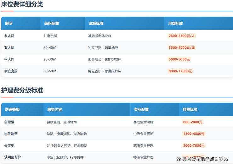
Task: Select the 家庭套房 row label
Action: 11,71
